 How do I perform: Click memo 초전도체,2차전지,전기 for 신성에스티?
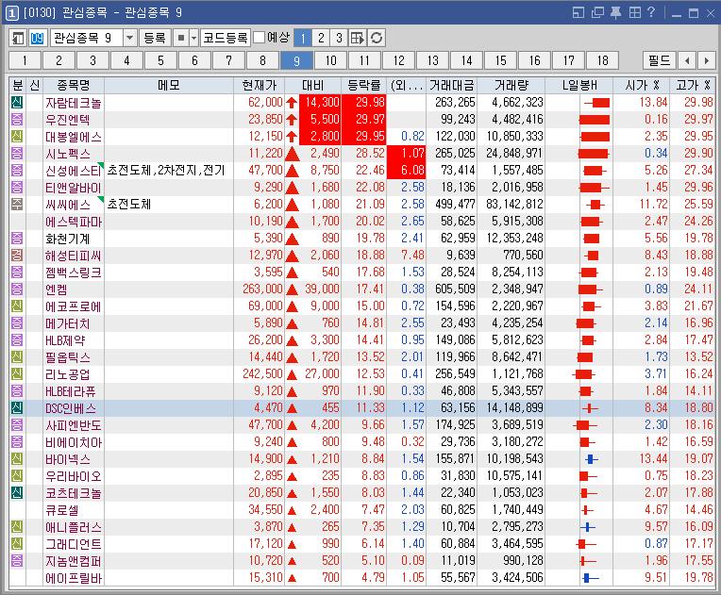point(166,171)
